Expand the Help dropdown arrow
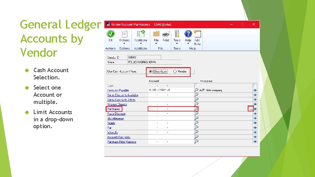Screen dimensions: 315x177 pyautogui.click(x=188, y=43)
